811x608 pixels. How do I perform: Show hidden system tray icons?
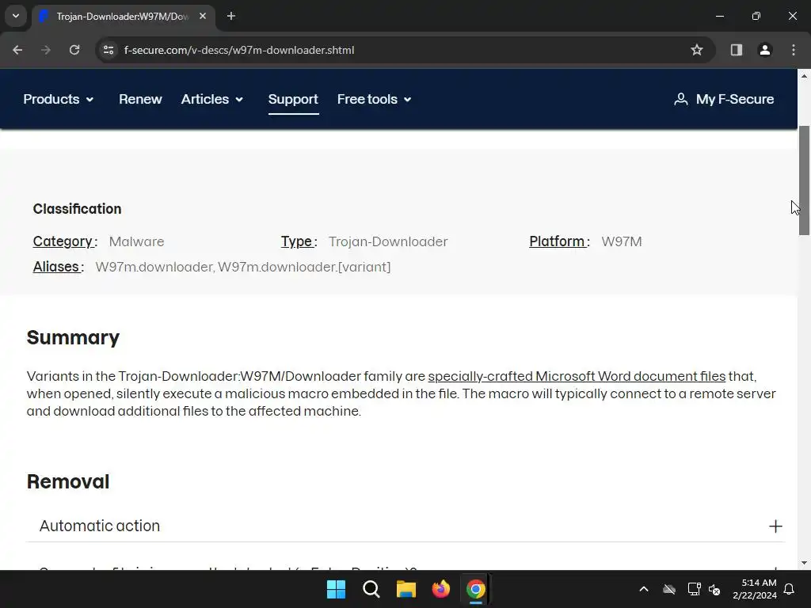(644, 589)
